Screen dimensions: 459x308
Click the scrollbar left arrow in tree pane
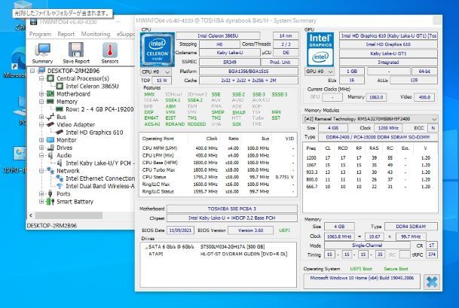tap(31, 215)
